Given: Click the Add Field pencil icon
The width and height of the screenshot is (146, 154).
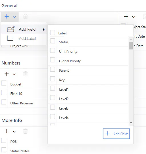Looking at the screenshot, I should click(11, 29).
